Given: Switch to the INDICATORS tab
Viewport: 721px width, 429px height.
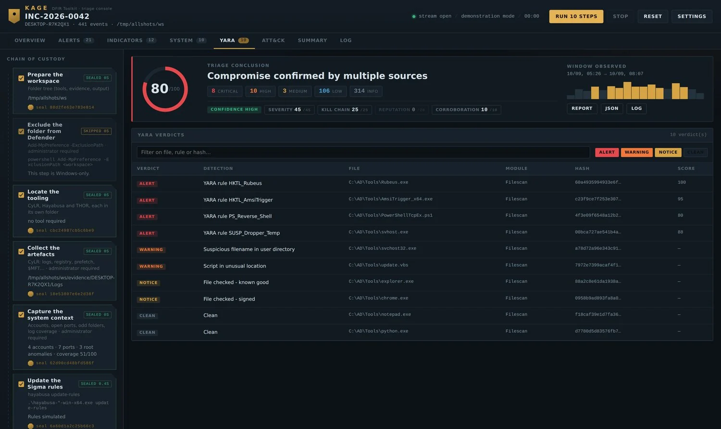Looking at the screenshot, I should (131, 40).
